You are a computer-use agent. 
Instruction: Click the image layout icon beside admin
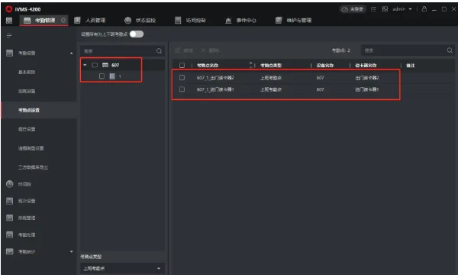point(385,9)
